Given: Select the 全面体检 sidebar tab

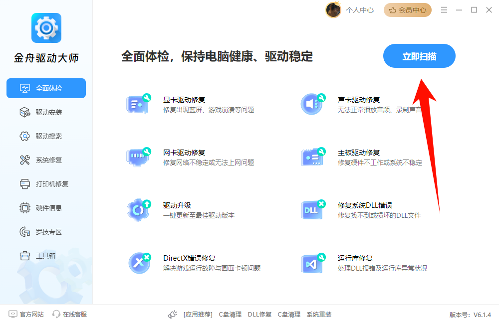Looking at the screenshot, I should [46, 88].
